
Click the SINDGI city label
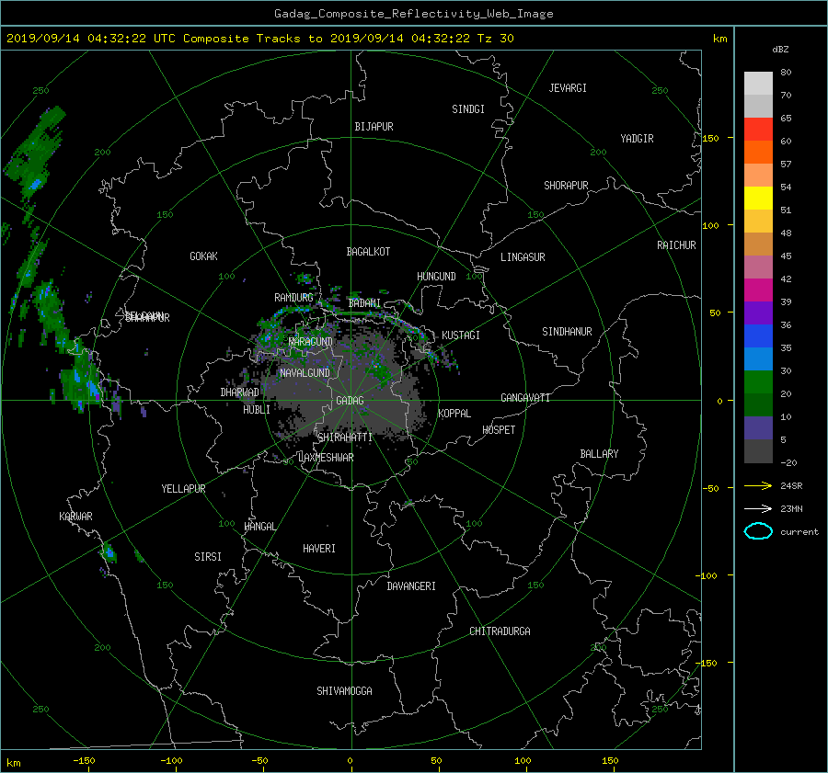[x=468, y=109]
